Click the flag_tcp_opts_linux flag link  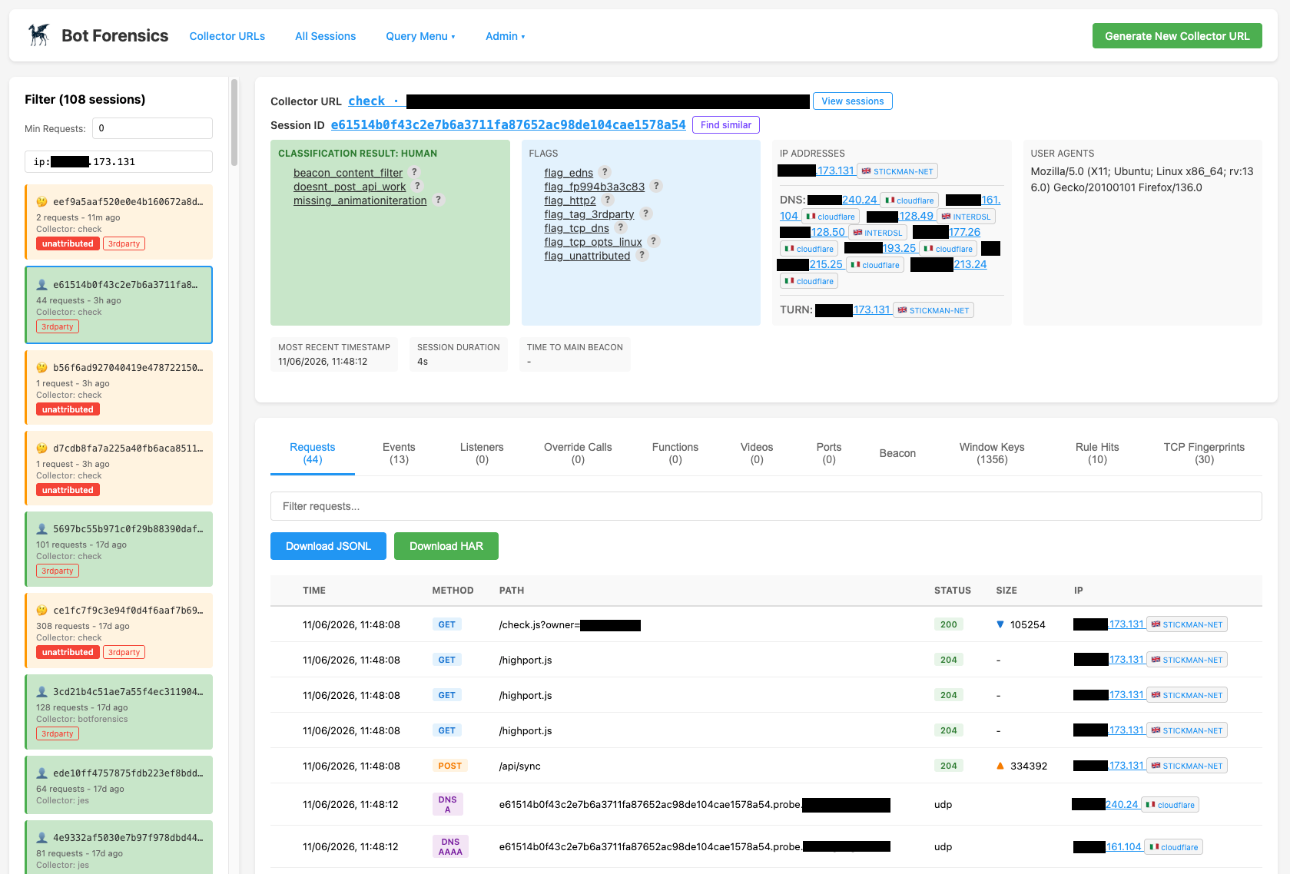[593, 242]
